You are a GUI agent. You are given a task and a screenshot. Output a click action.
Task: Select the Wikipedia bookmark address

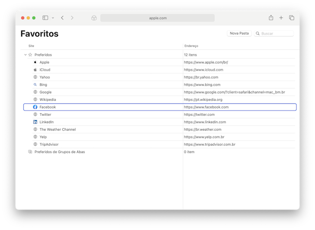tap(203, 100)
